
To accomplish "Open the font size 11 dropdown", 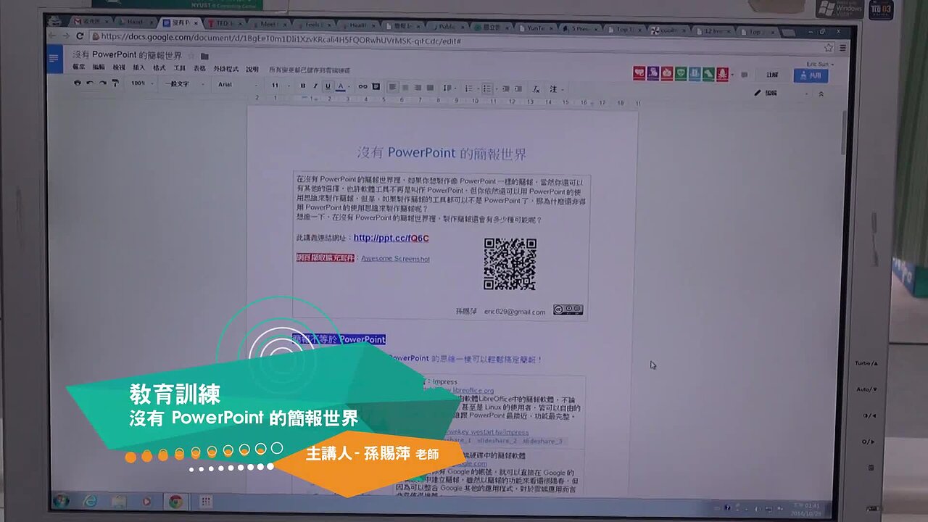I will tap(279, 86).
